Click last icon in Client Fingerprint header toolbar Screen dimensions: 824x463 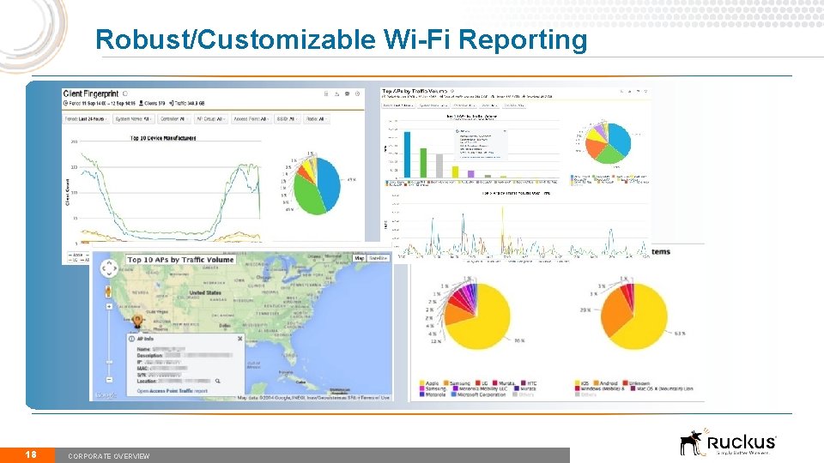click(357, 94)
